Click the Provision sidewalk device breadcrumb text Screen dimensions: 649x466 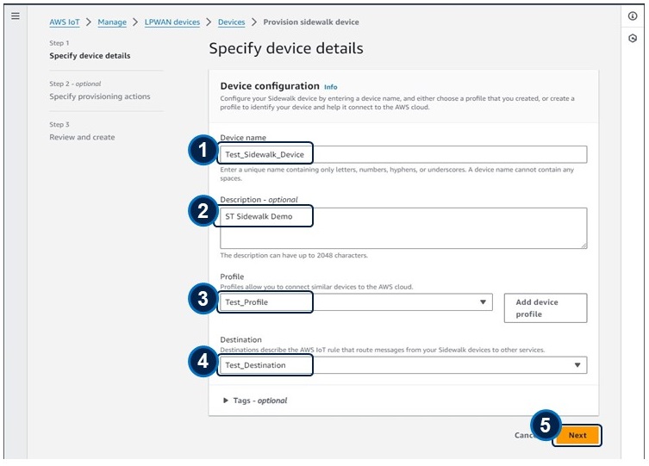(311, 22)
